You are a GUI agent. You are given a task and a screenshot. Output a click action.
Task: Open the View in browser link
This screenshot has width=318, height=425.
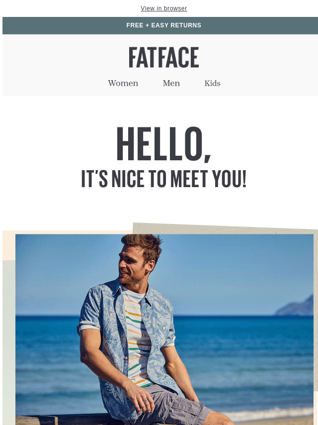pos(164,8)
